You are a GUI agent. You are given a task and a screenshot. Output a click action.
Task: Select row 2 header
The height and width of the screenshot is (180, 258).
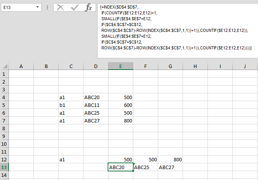4,82
